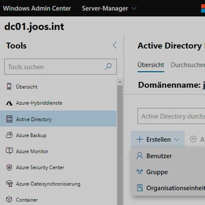Click the Gruppe people icon in the menu

point(140,172)
